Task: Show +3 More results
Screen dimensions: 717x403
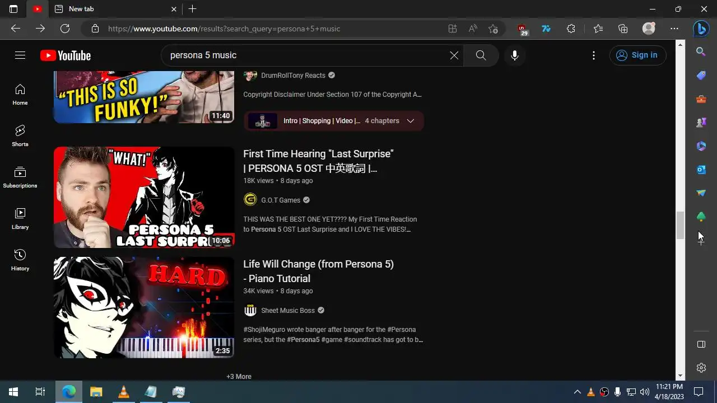Action: coord(239,377)
